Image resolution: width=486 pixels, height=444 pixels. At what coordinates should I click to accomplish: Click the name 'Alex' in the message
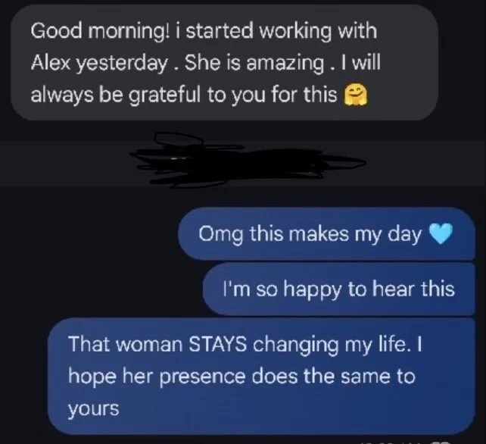(x=51, y=62)
